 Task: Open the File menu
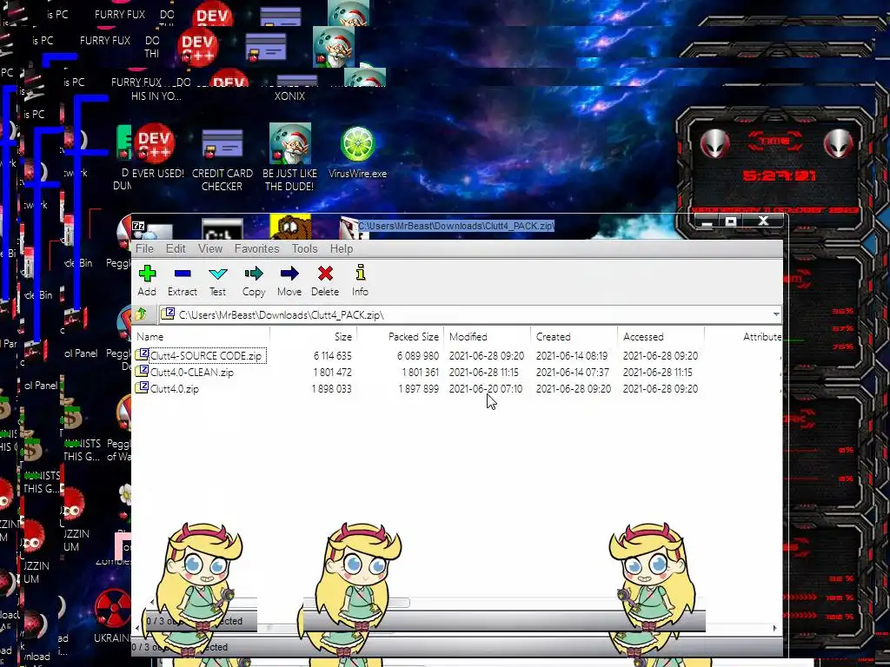tap(144, 248)
